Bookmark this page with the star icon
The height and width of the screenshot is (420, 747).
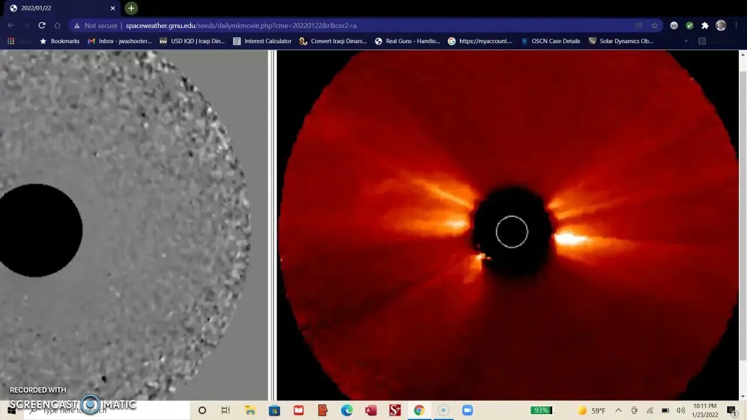click(x=654, y=25)
